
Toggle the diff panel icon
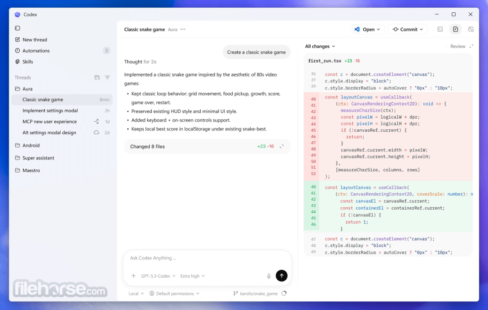455,29
